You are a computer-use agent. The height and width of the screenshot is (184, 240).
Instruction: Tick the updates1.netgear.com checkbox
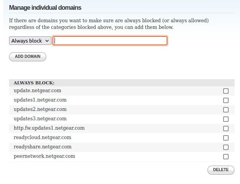pyautogui.click(x=226, y=100)
